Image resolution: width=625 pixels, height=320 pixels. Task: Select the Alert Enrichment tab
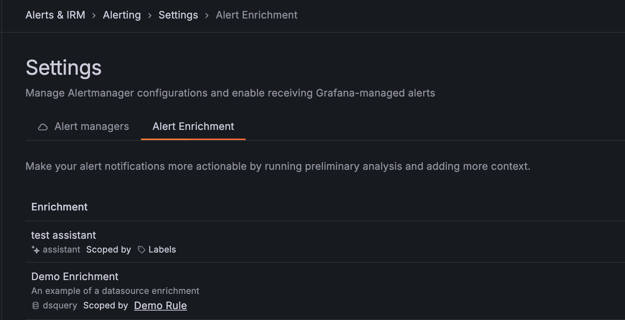click(193, 126)
